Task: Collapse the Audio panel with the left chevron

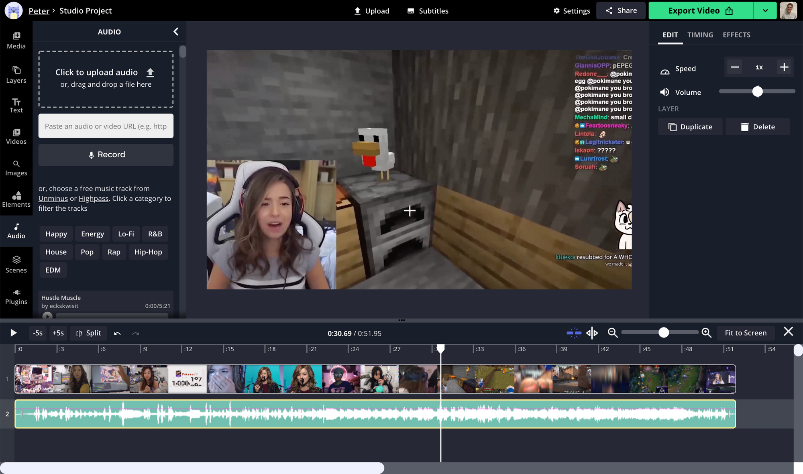Action: (175, 31)
